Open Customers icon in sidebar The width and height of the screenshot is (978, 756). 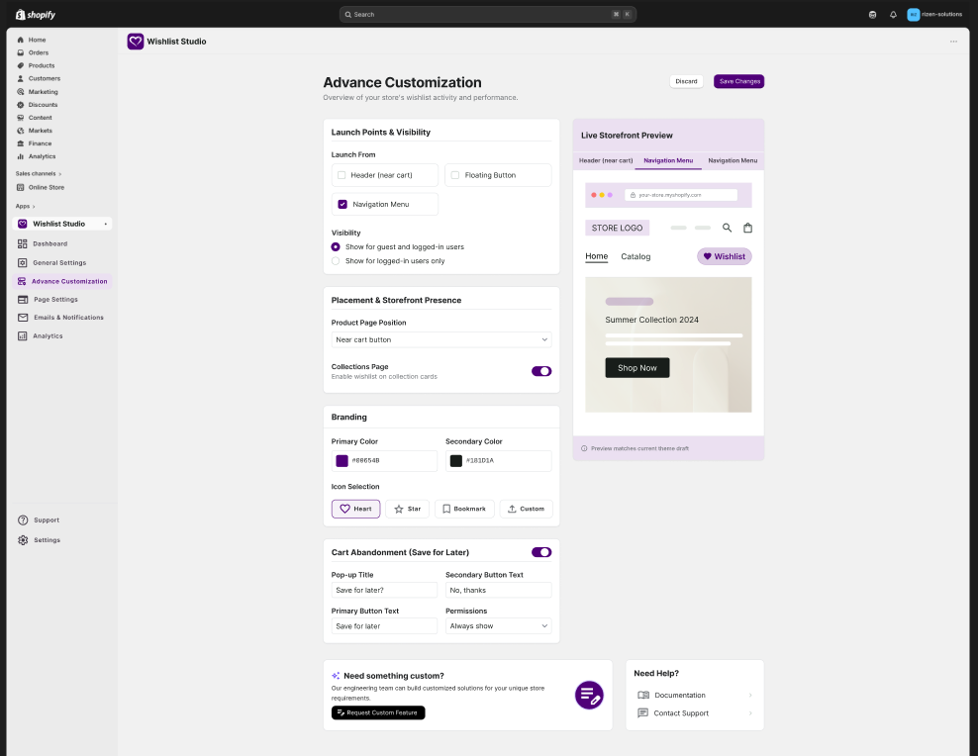[21, 78]
